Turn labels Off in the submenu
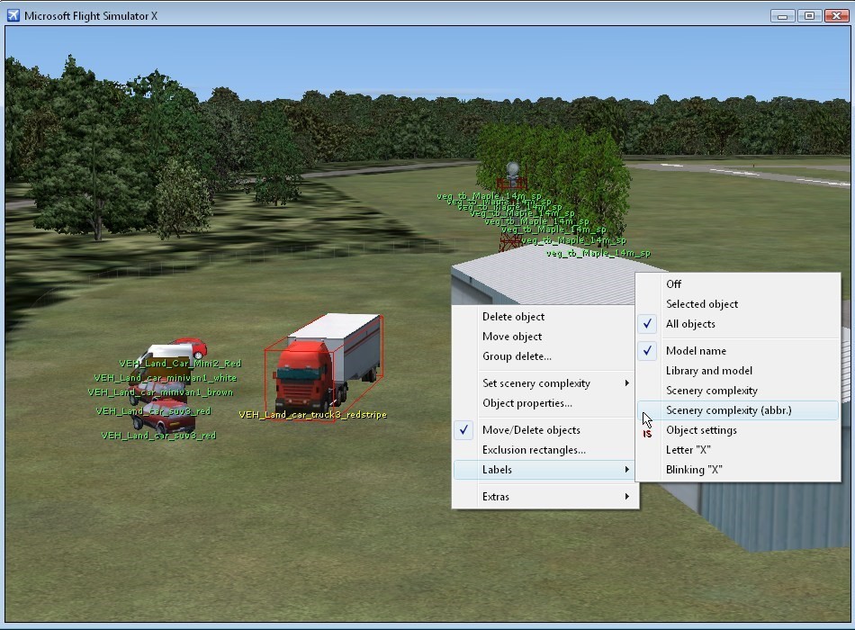Screen dimensions: 855x630 point(673,284)
